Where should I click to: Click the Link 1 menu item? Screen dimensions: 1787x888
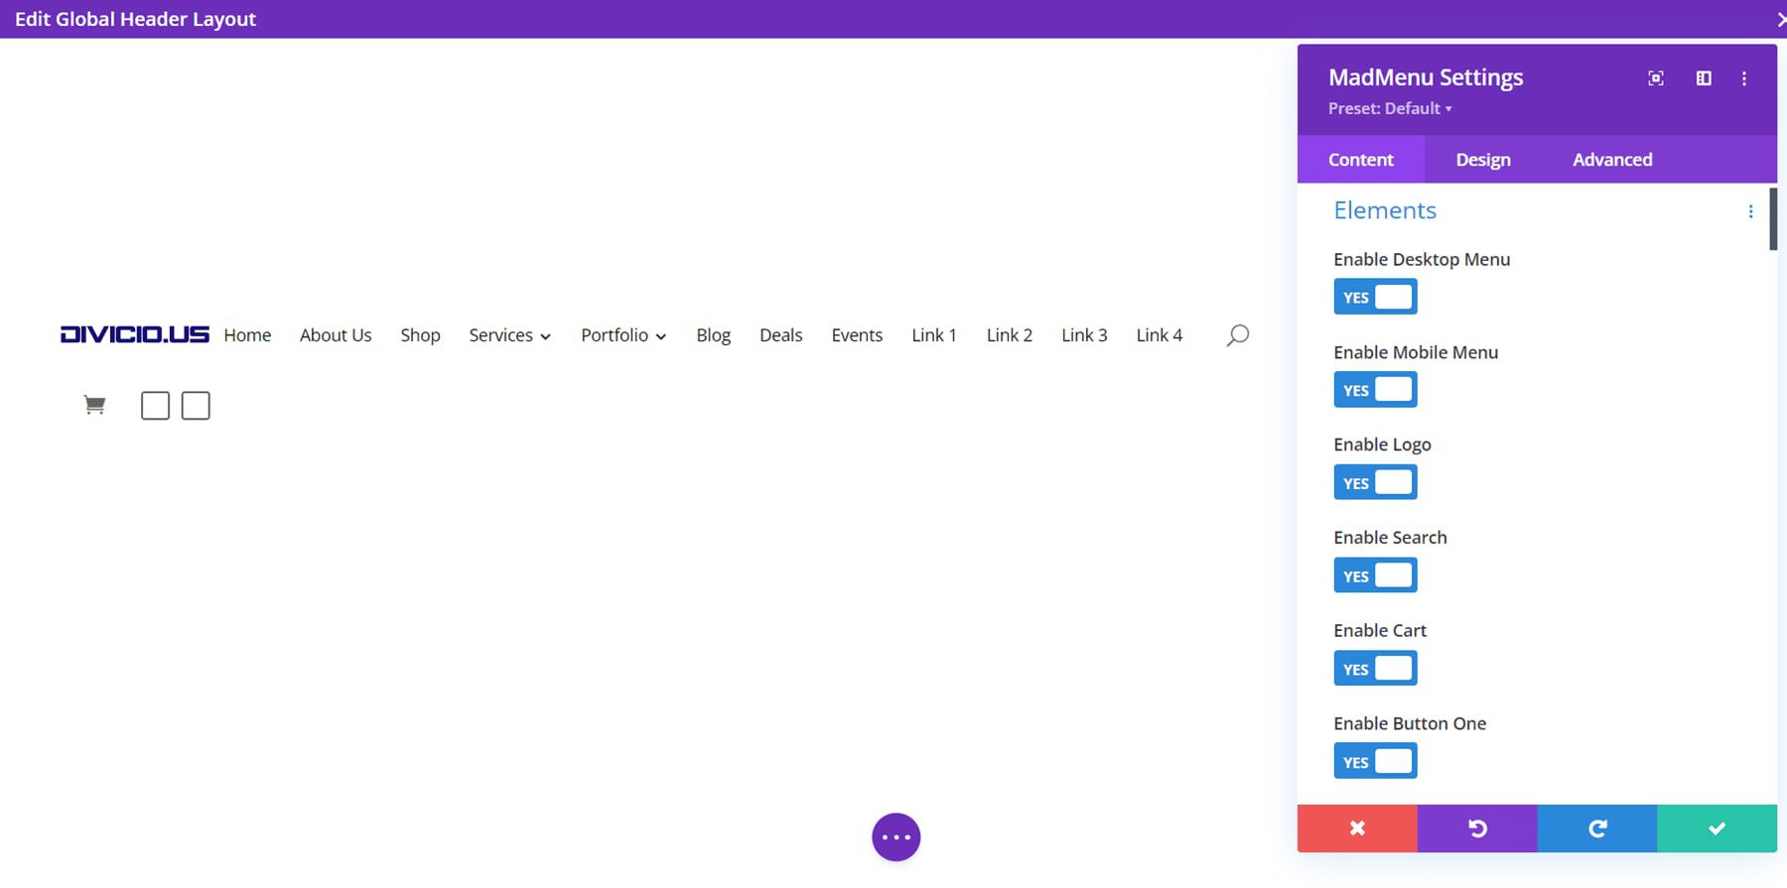[x=933, y=335]
